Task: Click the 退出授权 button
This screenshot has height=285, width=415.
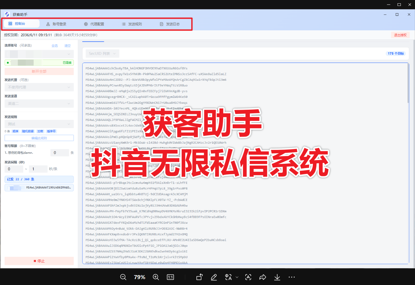Action: 400,35
